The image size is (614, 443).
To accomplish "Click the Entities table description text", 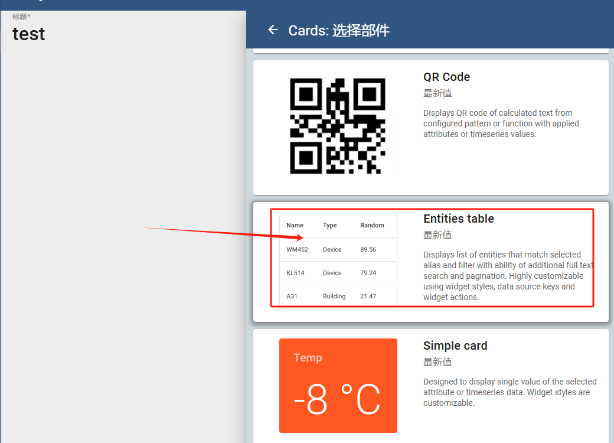I will point(508,276).
